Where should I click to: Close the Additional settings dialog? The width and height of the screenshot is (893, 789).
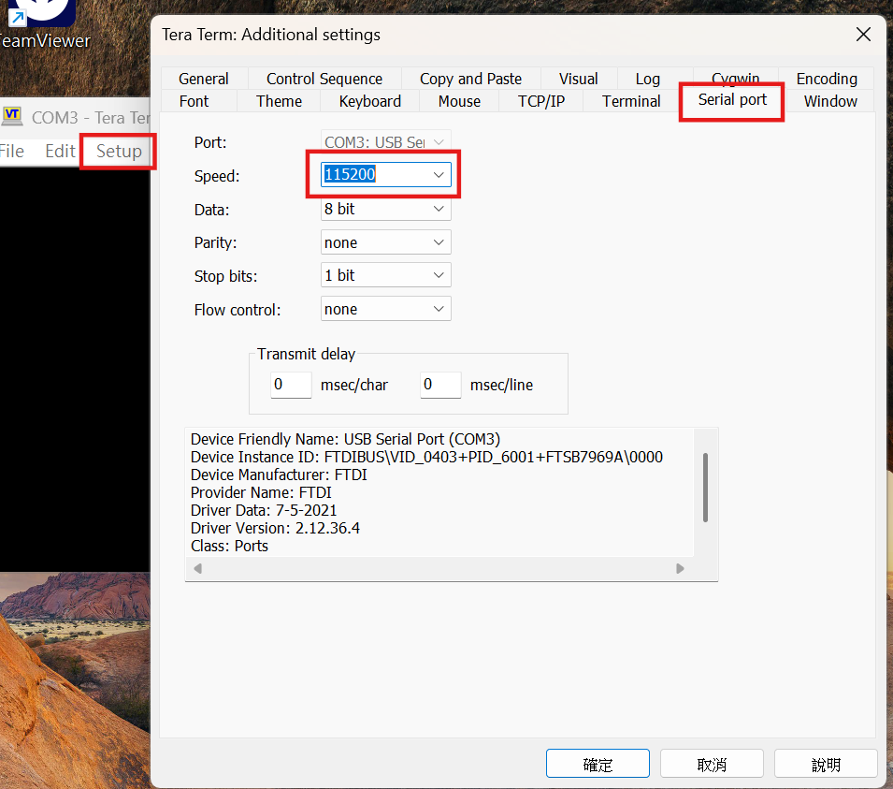tap(863, 35)
